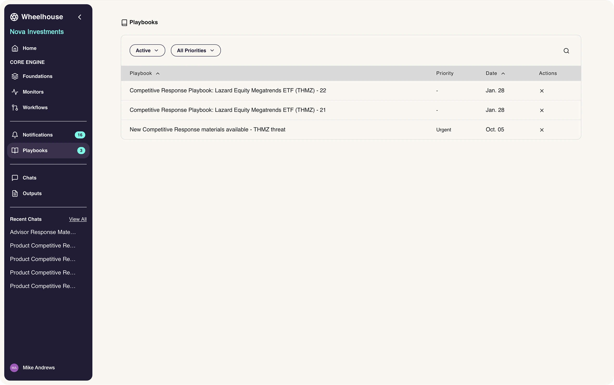Open Advisor Response Mate… recent chat

(x=43, y=232)
